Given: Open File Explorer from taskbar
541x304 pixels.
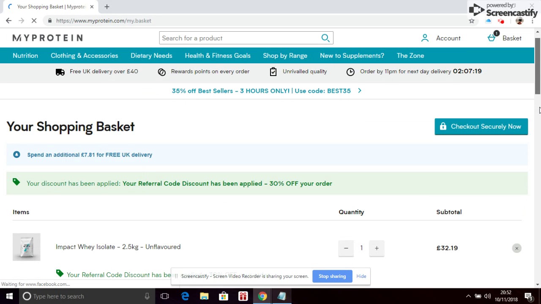Looking at the screenshot, I should 204,296.
